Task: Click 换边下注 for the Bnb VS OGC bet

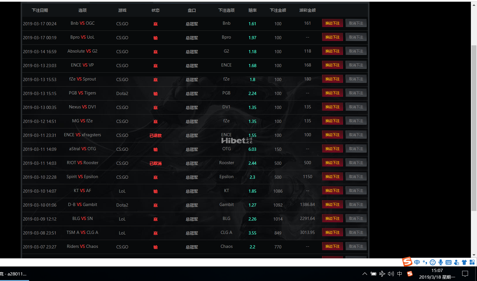Action: [332, 23]
